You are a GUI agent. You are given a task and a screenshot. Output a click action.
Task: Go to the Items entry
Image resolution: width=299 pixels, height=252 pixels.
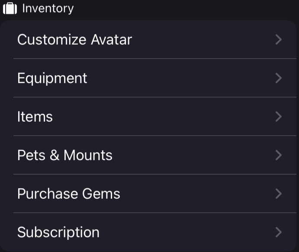pos(35,117)
